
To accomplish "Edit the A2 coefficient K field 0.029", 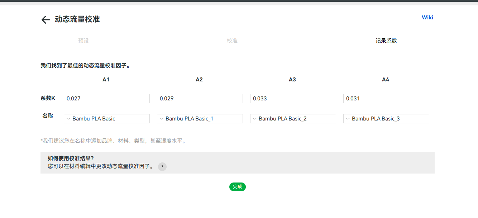I will coord(200,99).
